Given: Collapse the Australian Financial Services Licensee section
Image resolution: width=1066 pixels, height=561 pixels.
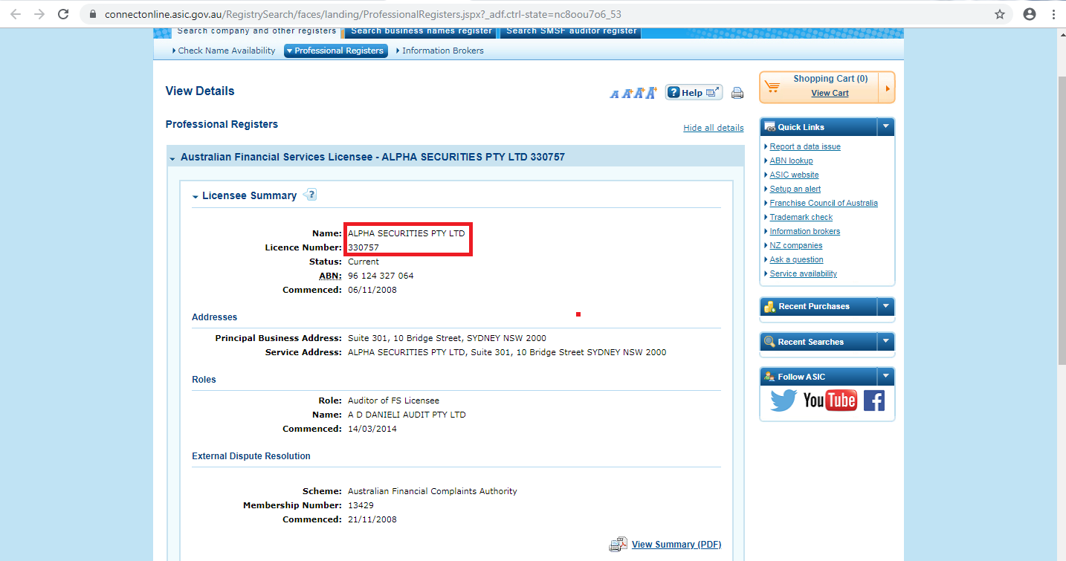Looking at the screenshot, I should 172,158.
